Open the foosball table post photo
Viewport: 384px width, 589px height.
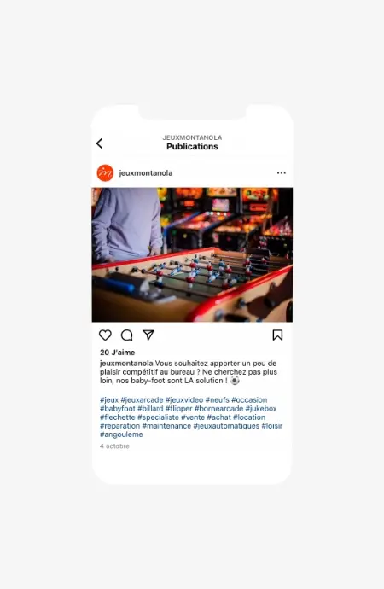pos(192,254)
